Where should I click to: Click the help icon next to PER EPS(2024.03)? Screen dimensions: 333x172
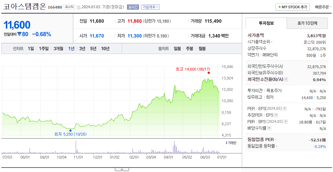tap(285, 108)
